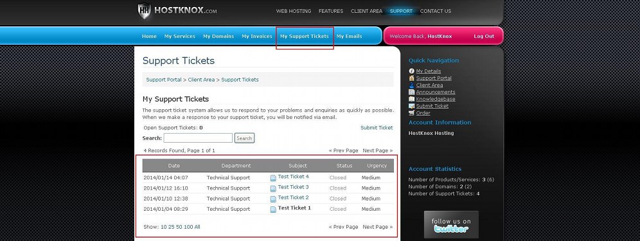Open the Features menu item
Viewport: 640px width, 241px height.
pyautogui.click(x=331, y=11)
